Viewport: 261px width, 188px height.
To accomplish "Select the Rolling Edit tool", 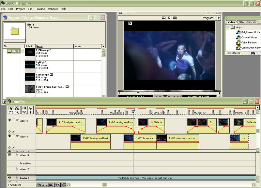I will 24,108.
